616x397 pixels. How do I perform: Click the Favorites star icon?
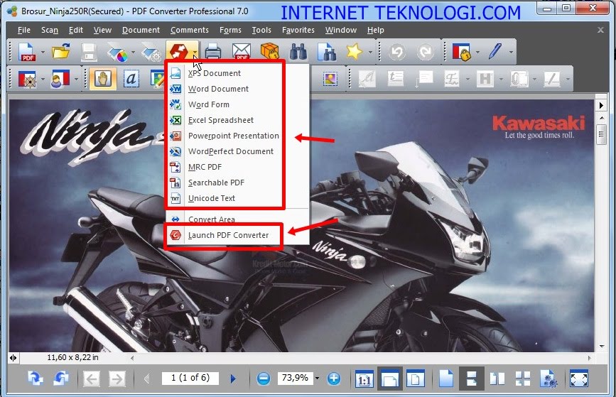[x=355, y=51]
